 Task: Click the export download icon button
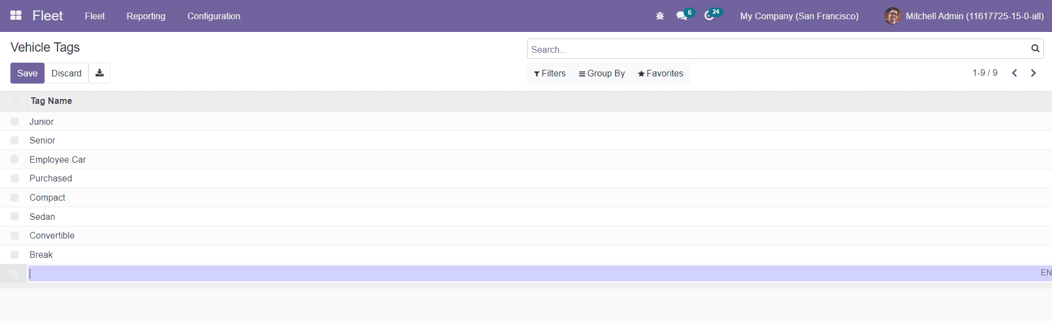pos(99,73)
